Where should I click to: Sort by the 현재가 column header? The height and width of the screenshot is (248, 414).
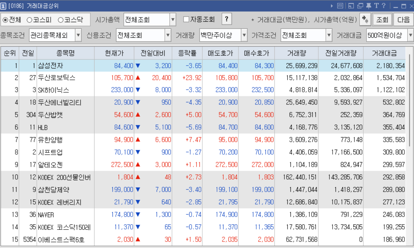pyautogui.click(x=114, y=53)
